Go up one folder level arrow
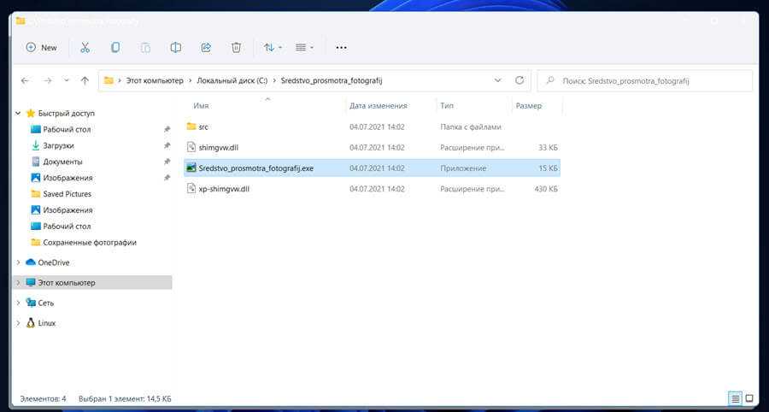Viewport: 769px width, 412px height. tap(85, 80)
